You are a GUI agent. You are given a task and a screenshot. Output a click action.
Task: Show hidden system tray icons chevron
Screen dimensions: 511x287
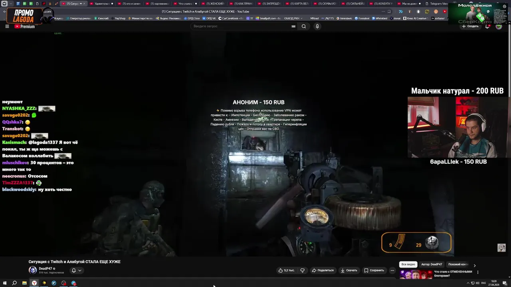468,283
